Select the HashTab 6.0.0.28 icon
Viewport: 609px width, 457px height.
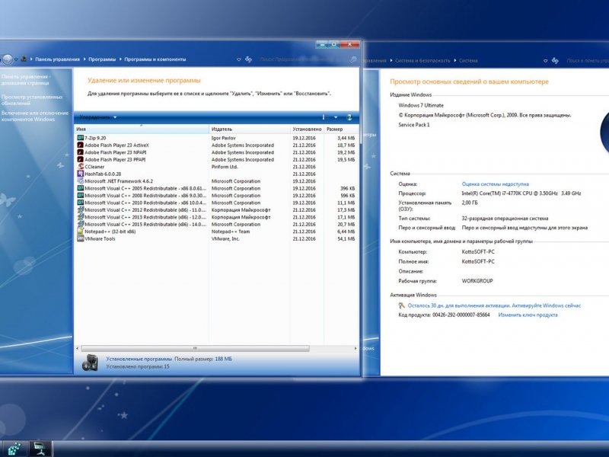81,174
